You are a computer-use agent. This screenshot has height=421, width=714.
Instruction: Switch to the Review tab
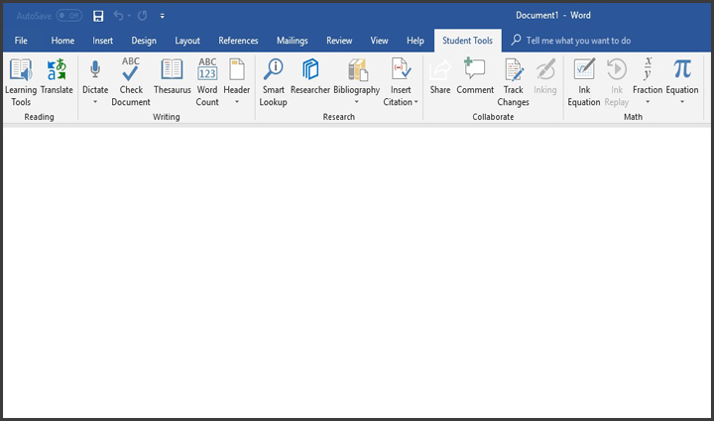tap(339, 41)
